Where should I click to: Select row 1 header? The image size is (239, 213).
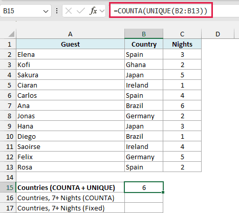point(8,44)
